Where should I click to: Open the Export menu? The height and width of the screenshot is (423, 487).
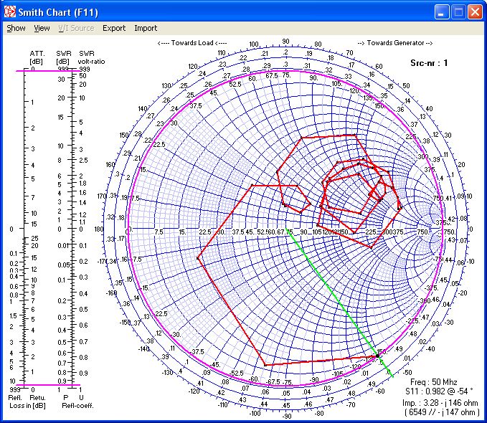coord(113,29)
